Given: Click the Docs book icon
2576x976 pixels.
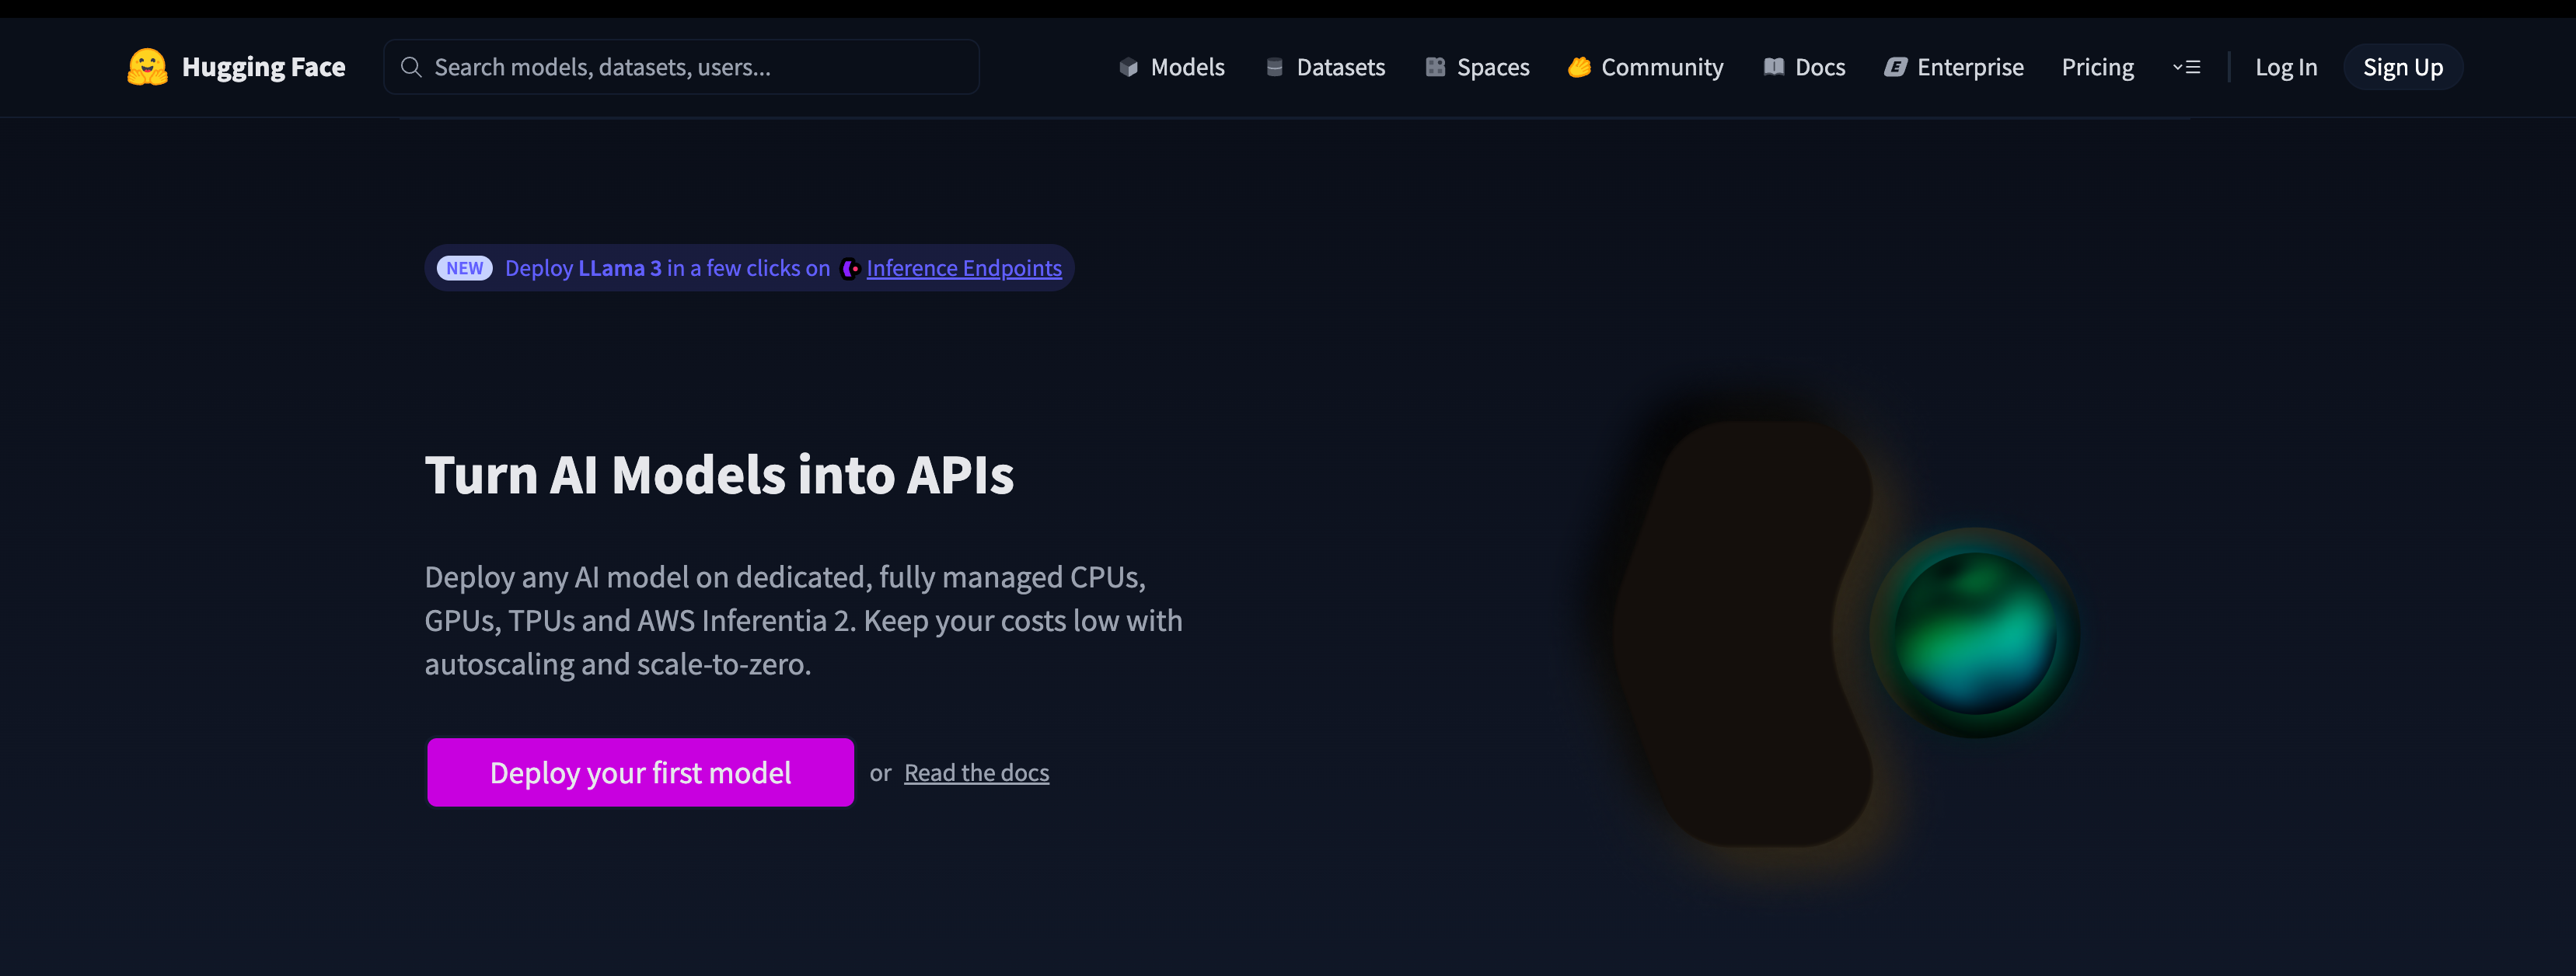Looking at the screenshot, I should pos(1774,67).
